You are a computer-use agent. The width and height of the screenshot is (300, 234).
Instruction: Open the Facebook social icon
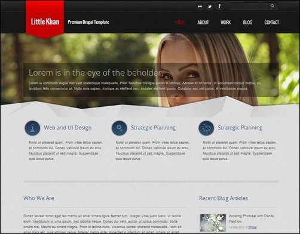(x=219, y=7)
